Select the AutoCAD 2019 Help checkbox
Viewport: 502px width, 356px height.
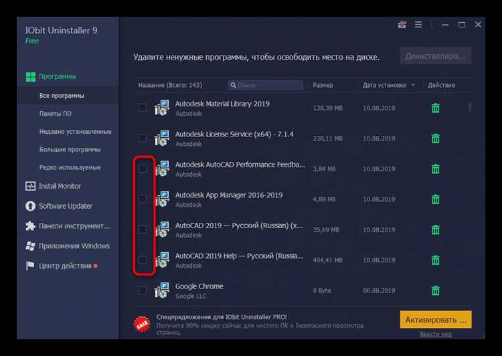(x=142, y=260)
